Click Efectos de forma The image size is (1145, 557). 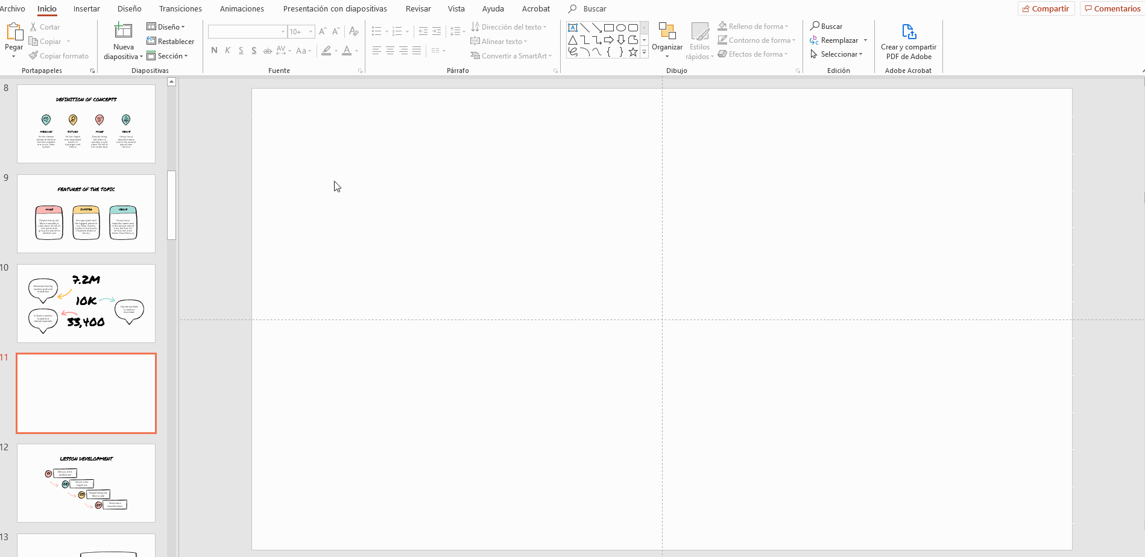pyautogui.click(x=752, y=54)
